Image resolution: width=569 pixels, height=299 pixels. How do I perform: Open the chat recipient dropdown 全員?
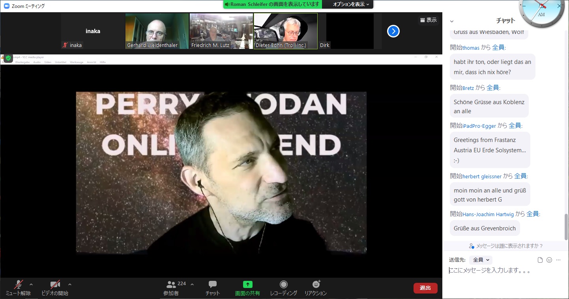point(481,260)
